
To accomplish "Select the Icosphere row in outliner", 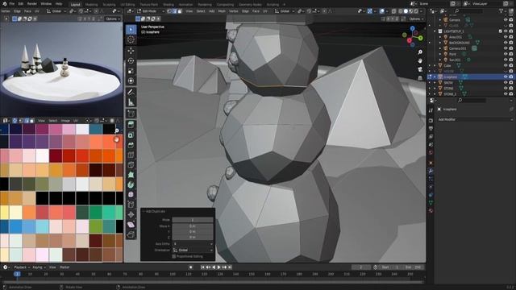I will 470,77.
